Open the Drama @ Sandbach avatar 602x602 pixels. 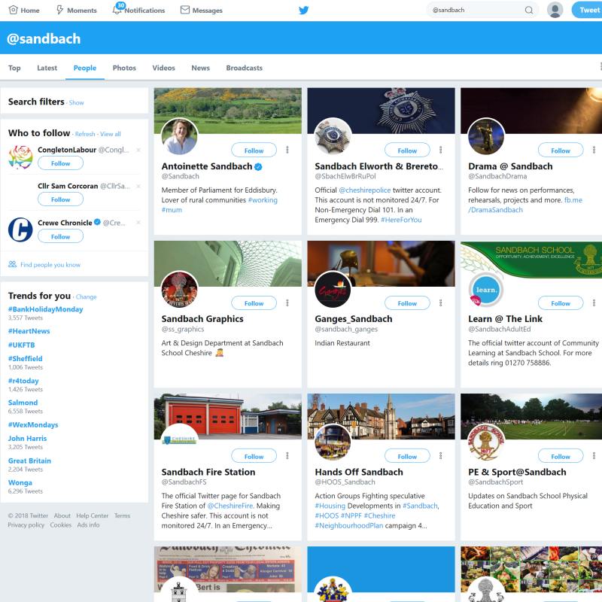pos(485,136)
